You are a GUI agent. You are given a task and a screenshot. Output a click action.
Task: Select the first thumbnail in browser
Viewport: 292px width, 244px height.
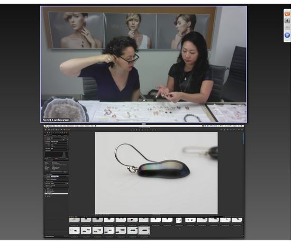pyautogui.click(x=75, y=220)
